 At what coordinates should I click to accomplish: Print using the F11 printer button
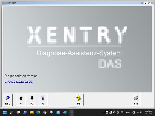pos(136,100)
